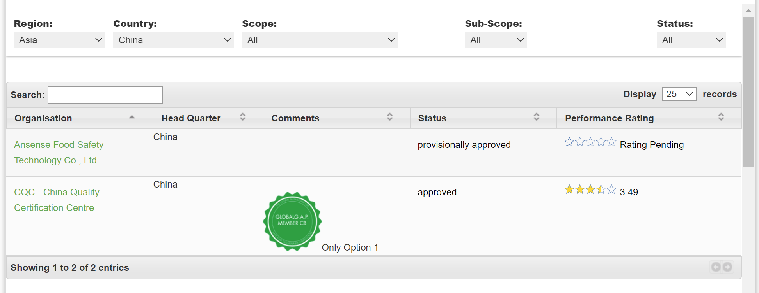The height and width of the screenshot is (293, 759).
Task: Open the Region dropdown showing Asia
Action: click(x=59, y=40)
